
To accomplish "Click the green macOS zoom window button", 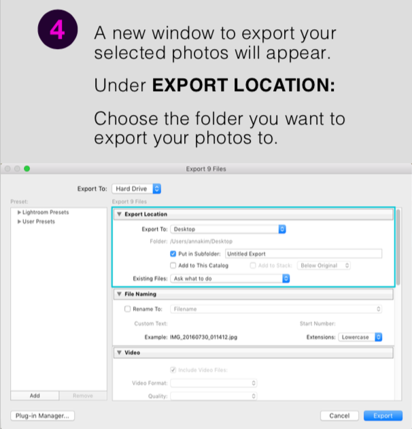I will point(27,168).
